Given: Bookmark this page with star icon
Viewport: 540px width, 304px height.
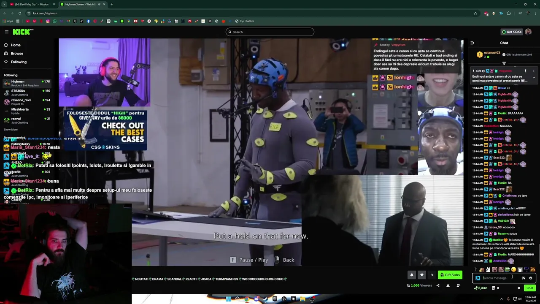Looking at the screenshot, I should pyautogui.click(x=475, y=13).
